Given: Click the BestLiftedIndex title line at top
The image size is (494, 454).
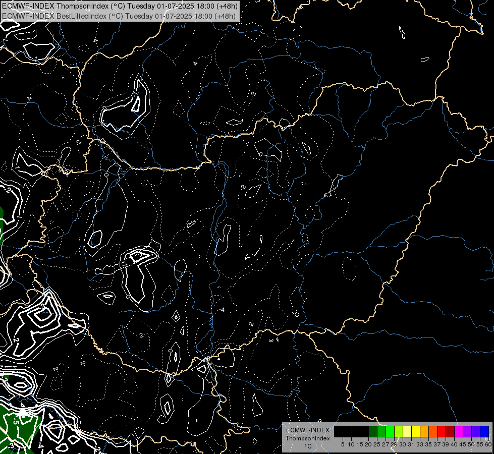Looking at the screenshot, I should (119, 16).
